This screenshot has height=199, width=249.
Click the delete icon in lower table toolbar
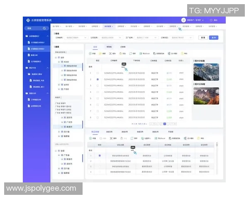pos(111,138)
